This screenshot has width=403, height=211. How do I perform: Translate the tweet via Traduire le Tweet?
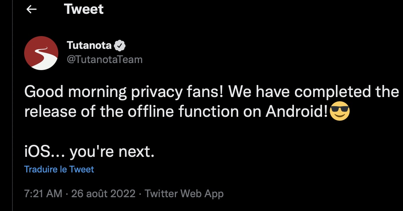coord(59,169)
